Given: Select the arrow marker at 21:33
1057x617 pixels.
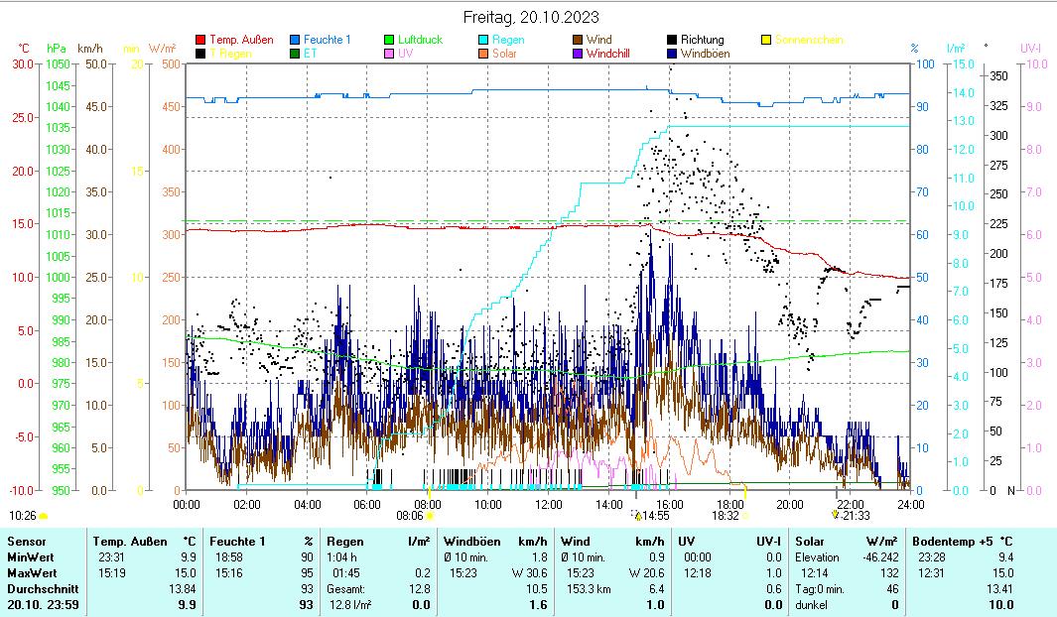Looking at the screenshot, I should 836,515.
